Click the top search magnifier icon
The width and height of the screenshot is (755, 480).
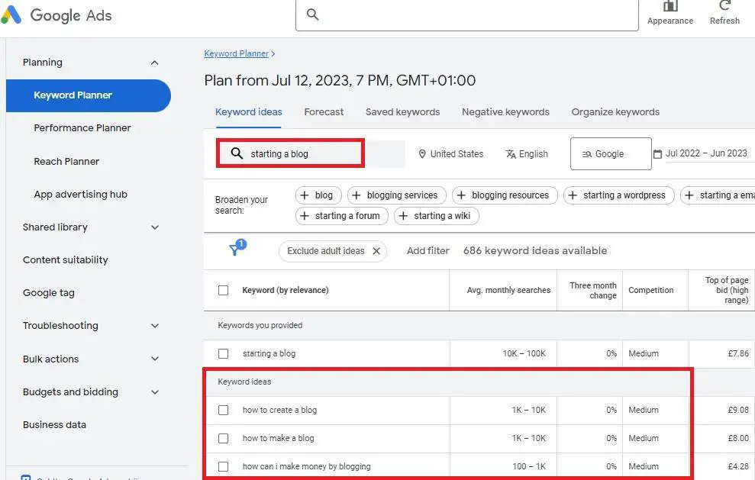click(x=312, y=14)
